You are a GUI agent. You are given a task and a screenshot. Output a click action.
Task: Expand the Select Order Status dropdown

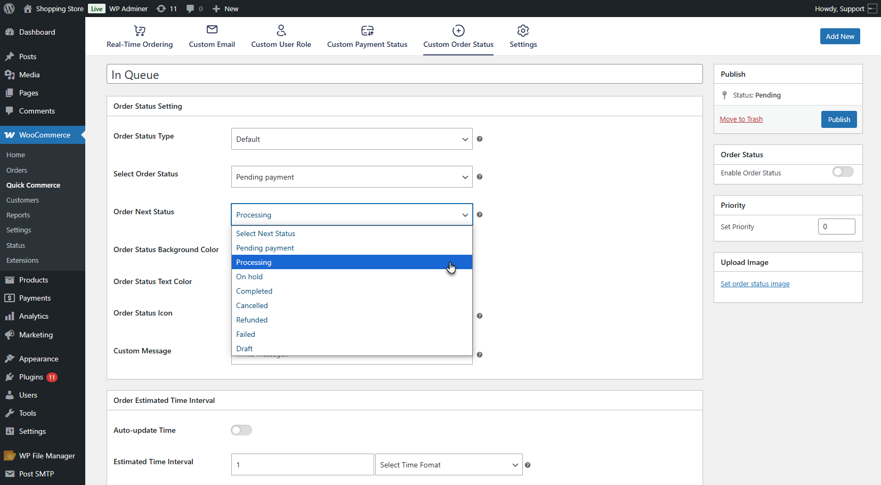click(352, 177)
